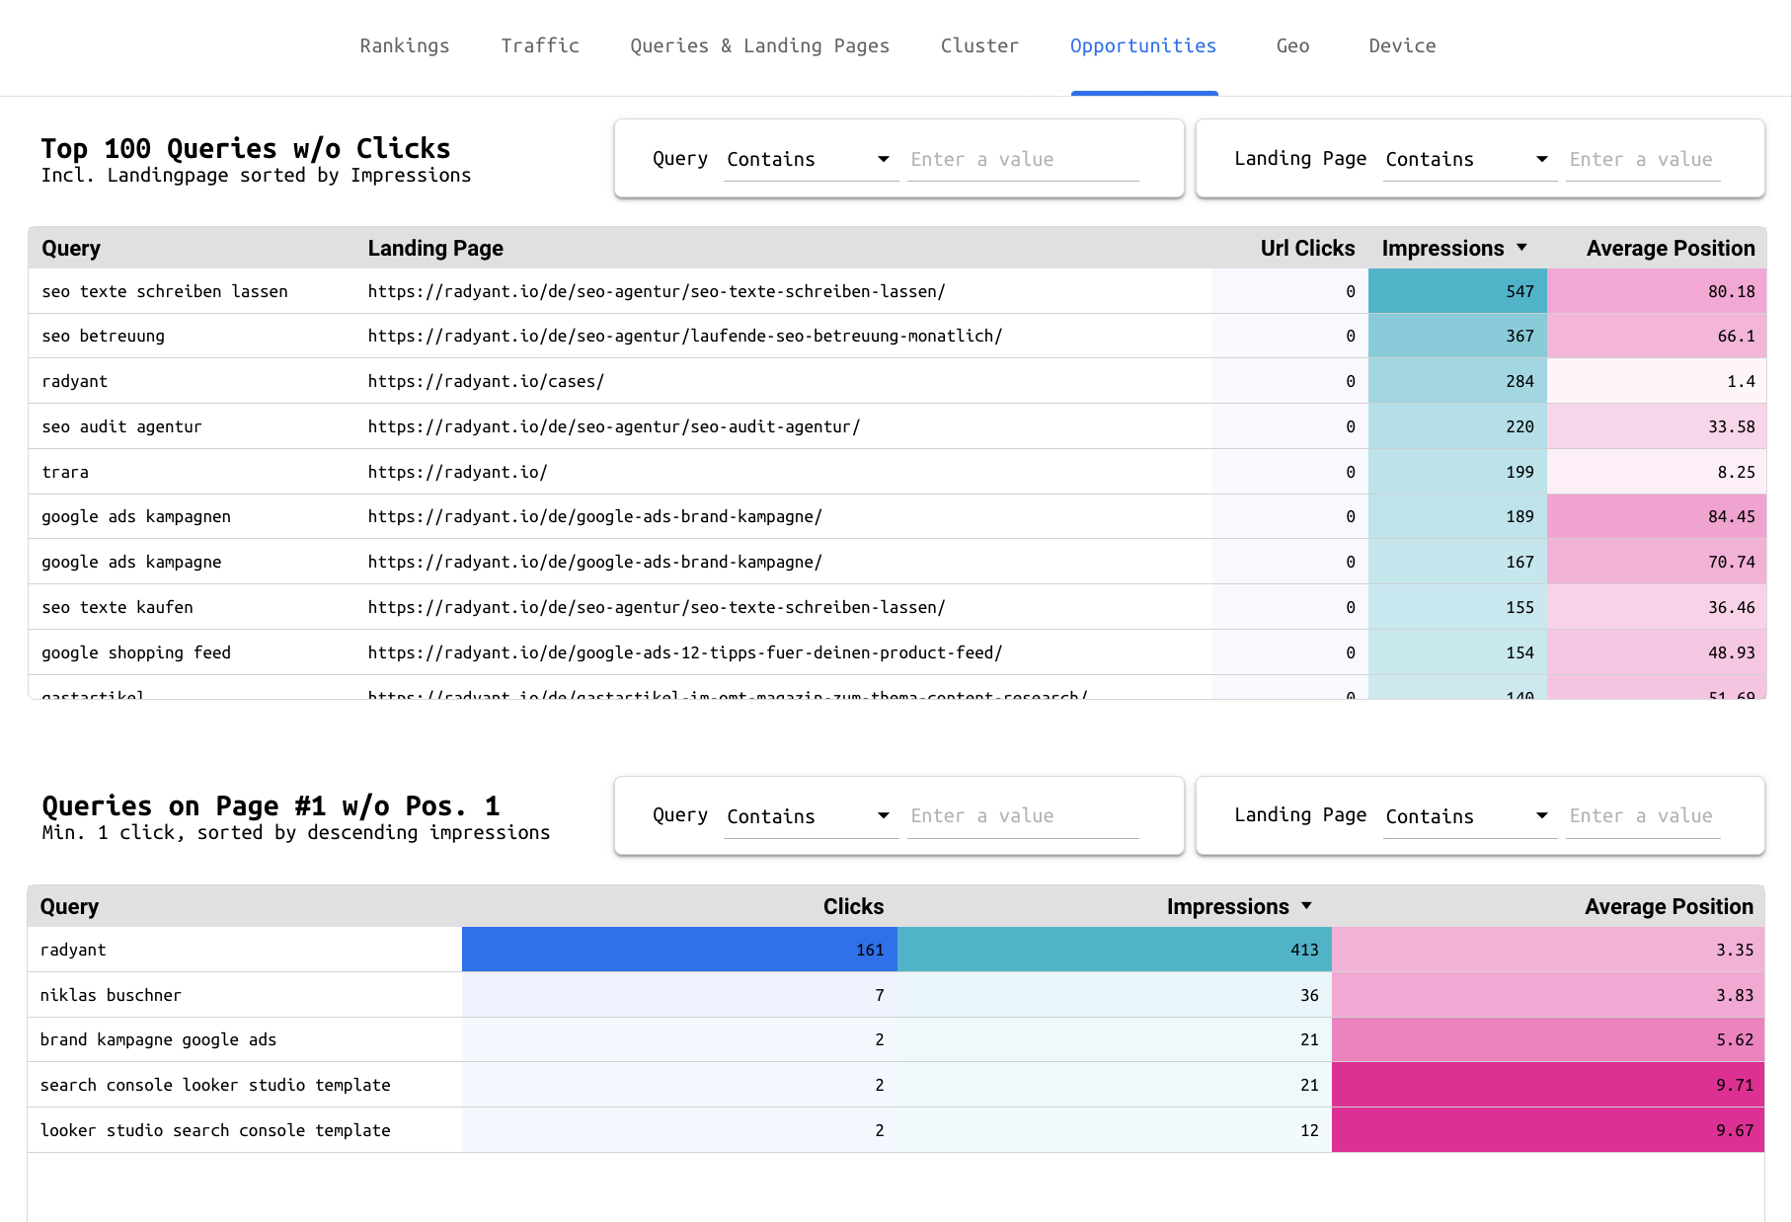Image resolution: width=1791 pixels, height=1222 pixels.
Task: Select the Opportunities tab
Action: [x=1143, y=45]
